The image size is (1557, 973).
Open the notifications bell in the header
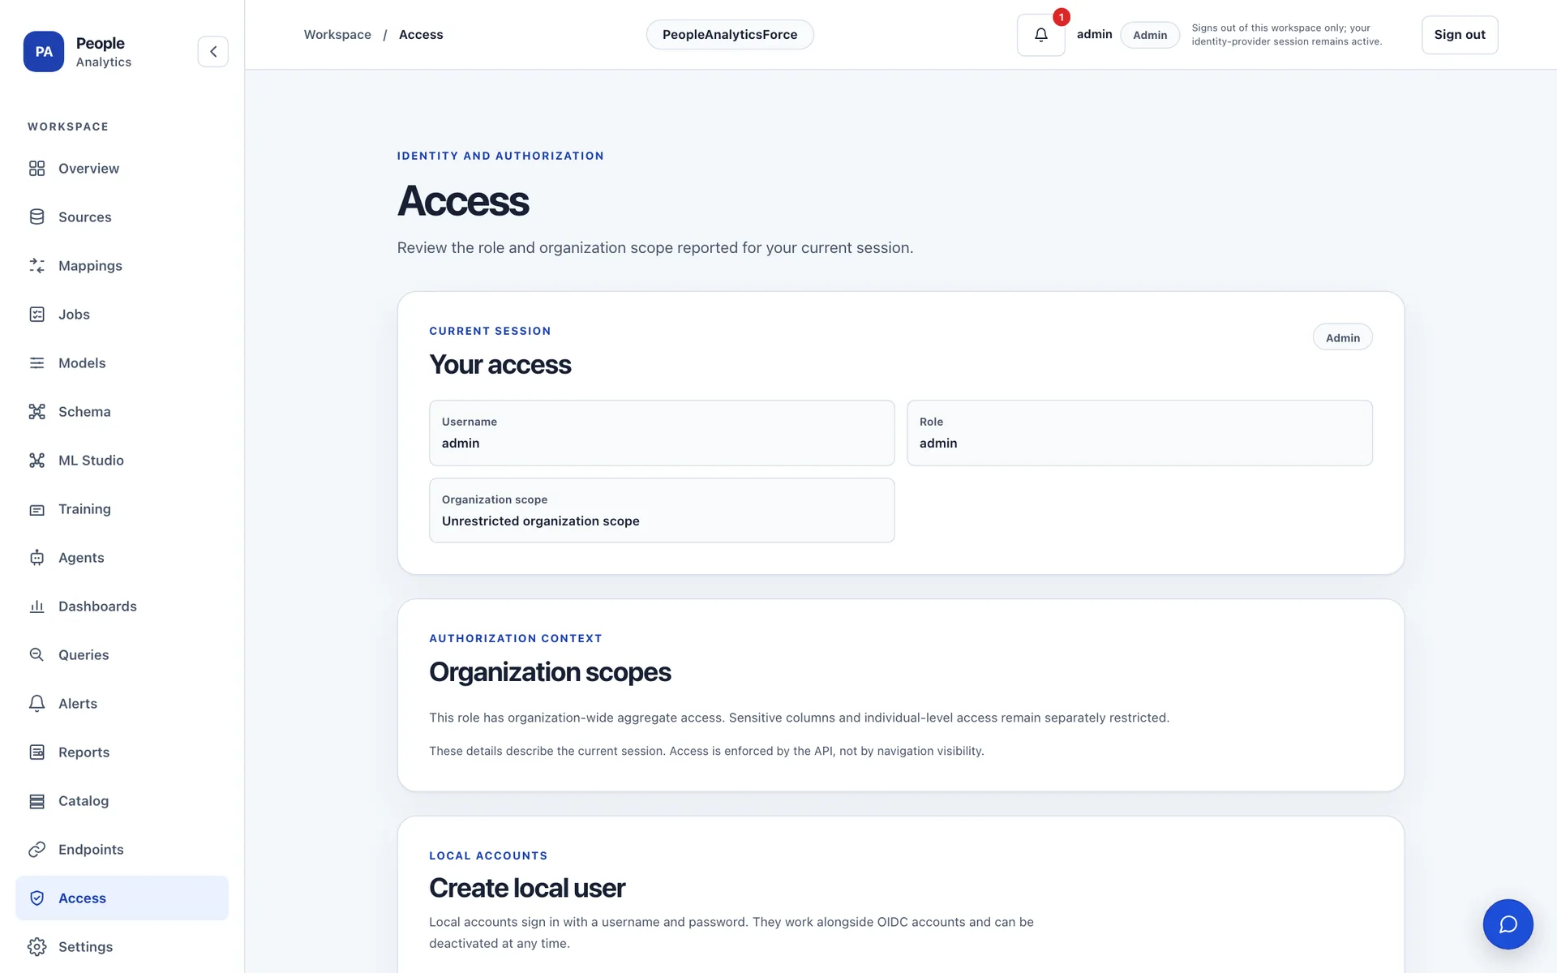pos(1040,35)
